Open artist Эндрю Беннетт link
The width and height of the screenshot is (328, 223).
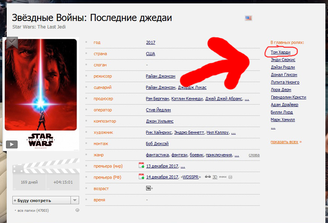[189, 132]
